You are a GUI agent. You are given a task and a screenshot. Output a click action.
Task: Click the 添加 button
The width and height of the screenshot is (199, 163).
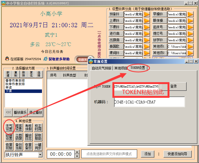click(148, 154)
